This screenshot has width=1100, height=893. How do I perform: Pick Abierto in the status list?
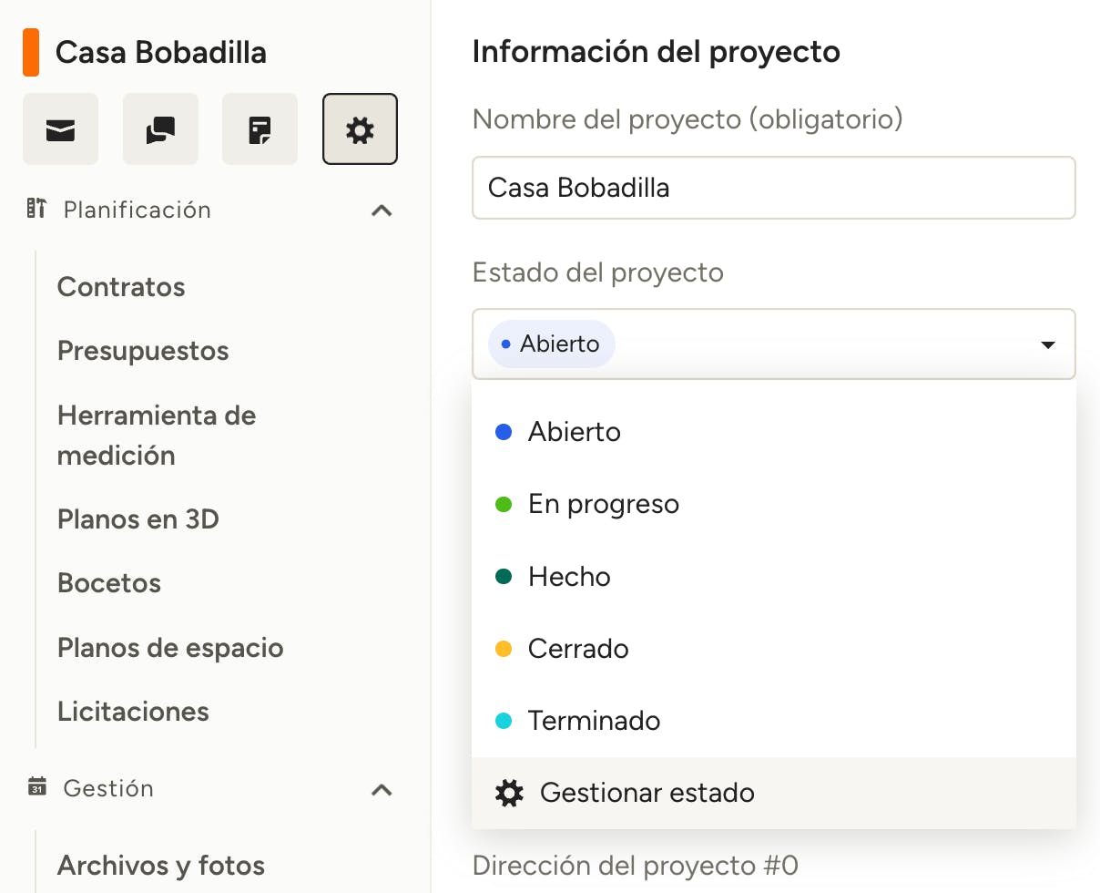click(x=574, y=432)
